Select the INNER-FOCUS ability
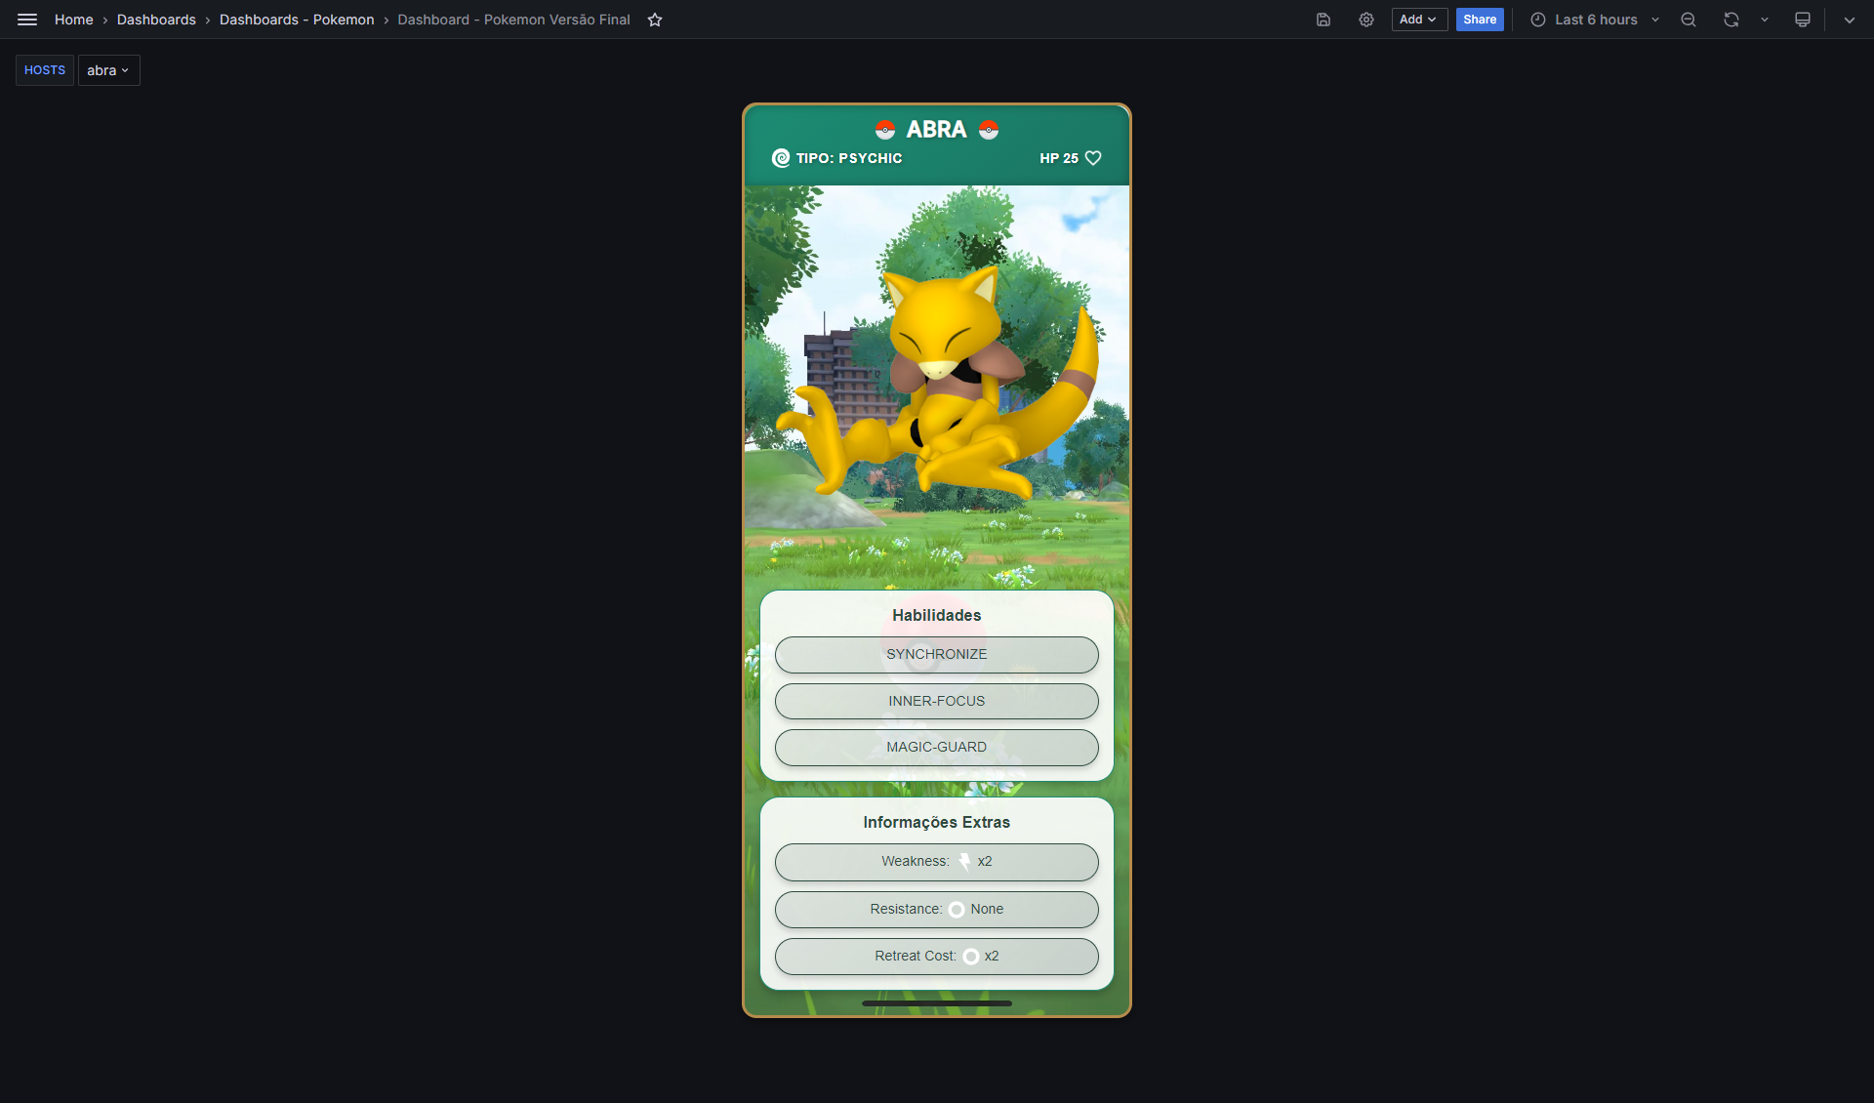The height and width of the screenshot is (1103, 1874). coord(937,701)
